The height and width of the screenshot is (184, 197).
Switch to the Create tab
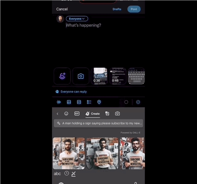tap(93, 114)
